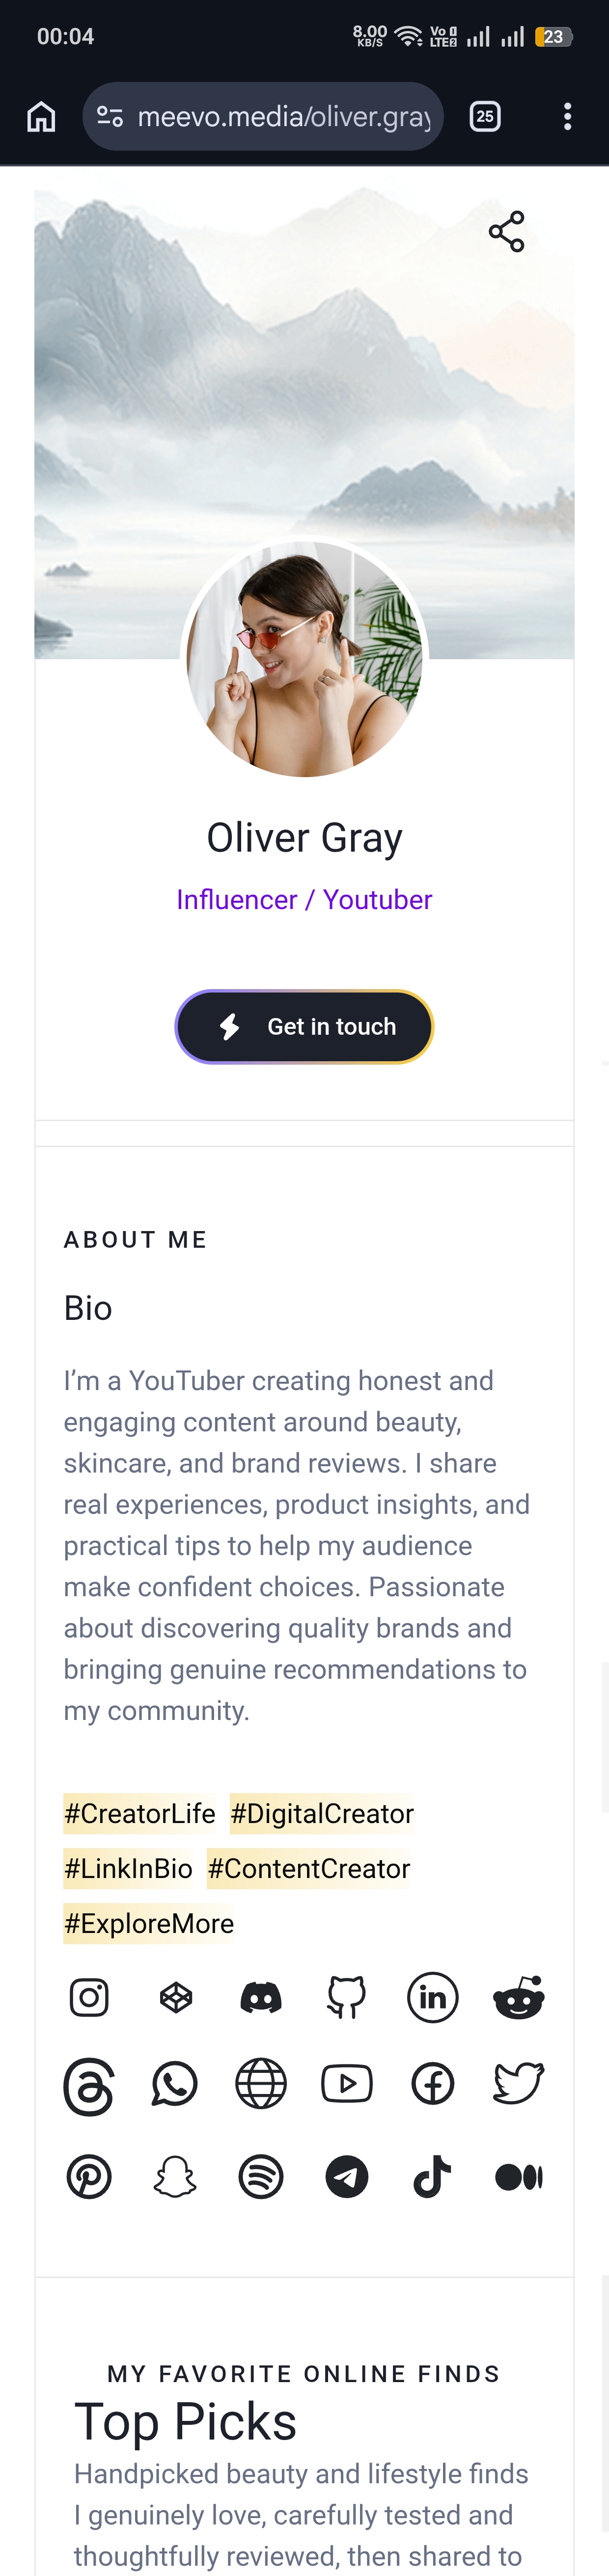609x2576 pixels.
Task: Click the #CreatorLife hashtag
Action: [x=139, y=1813]
